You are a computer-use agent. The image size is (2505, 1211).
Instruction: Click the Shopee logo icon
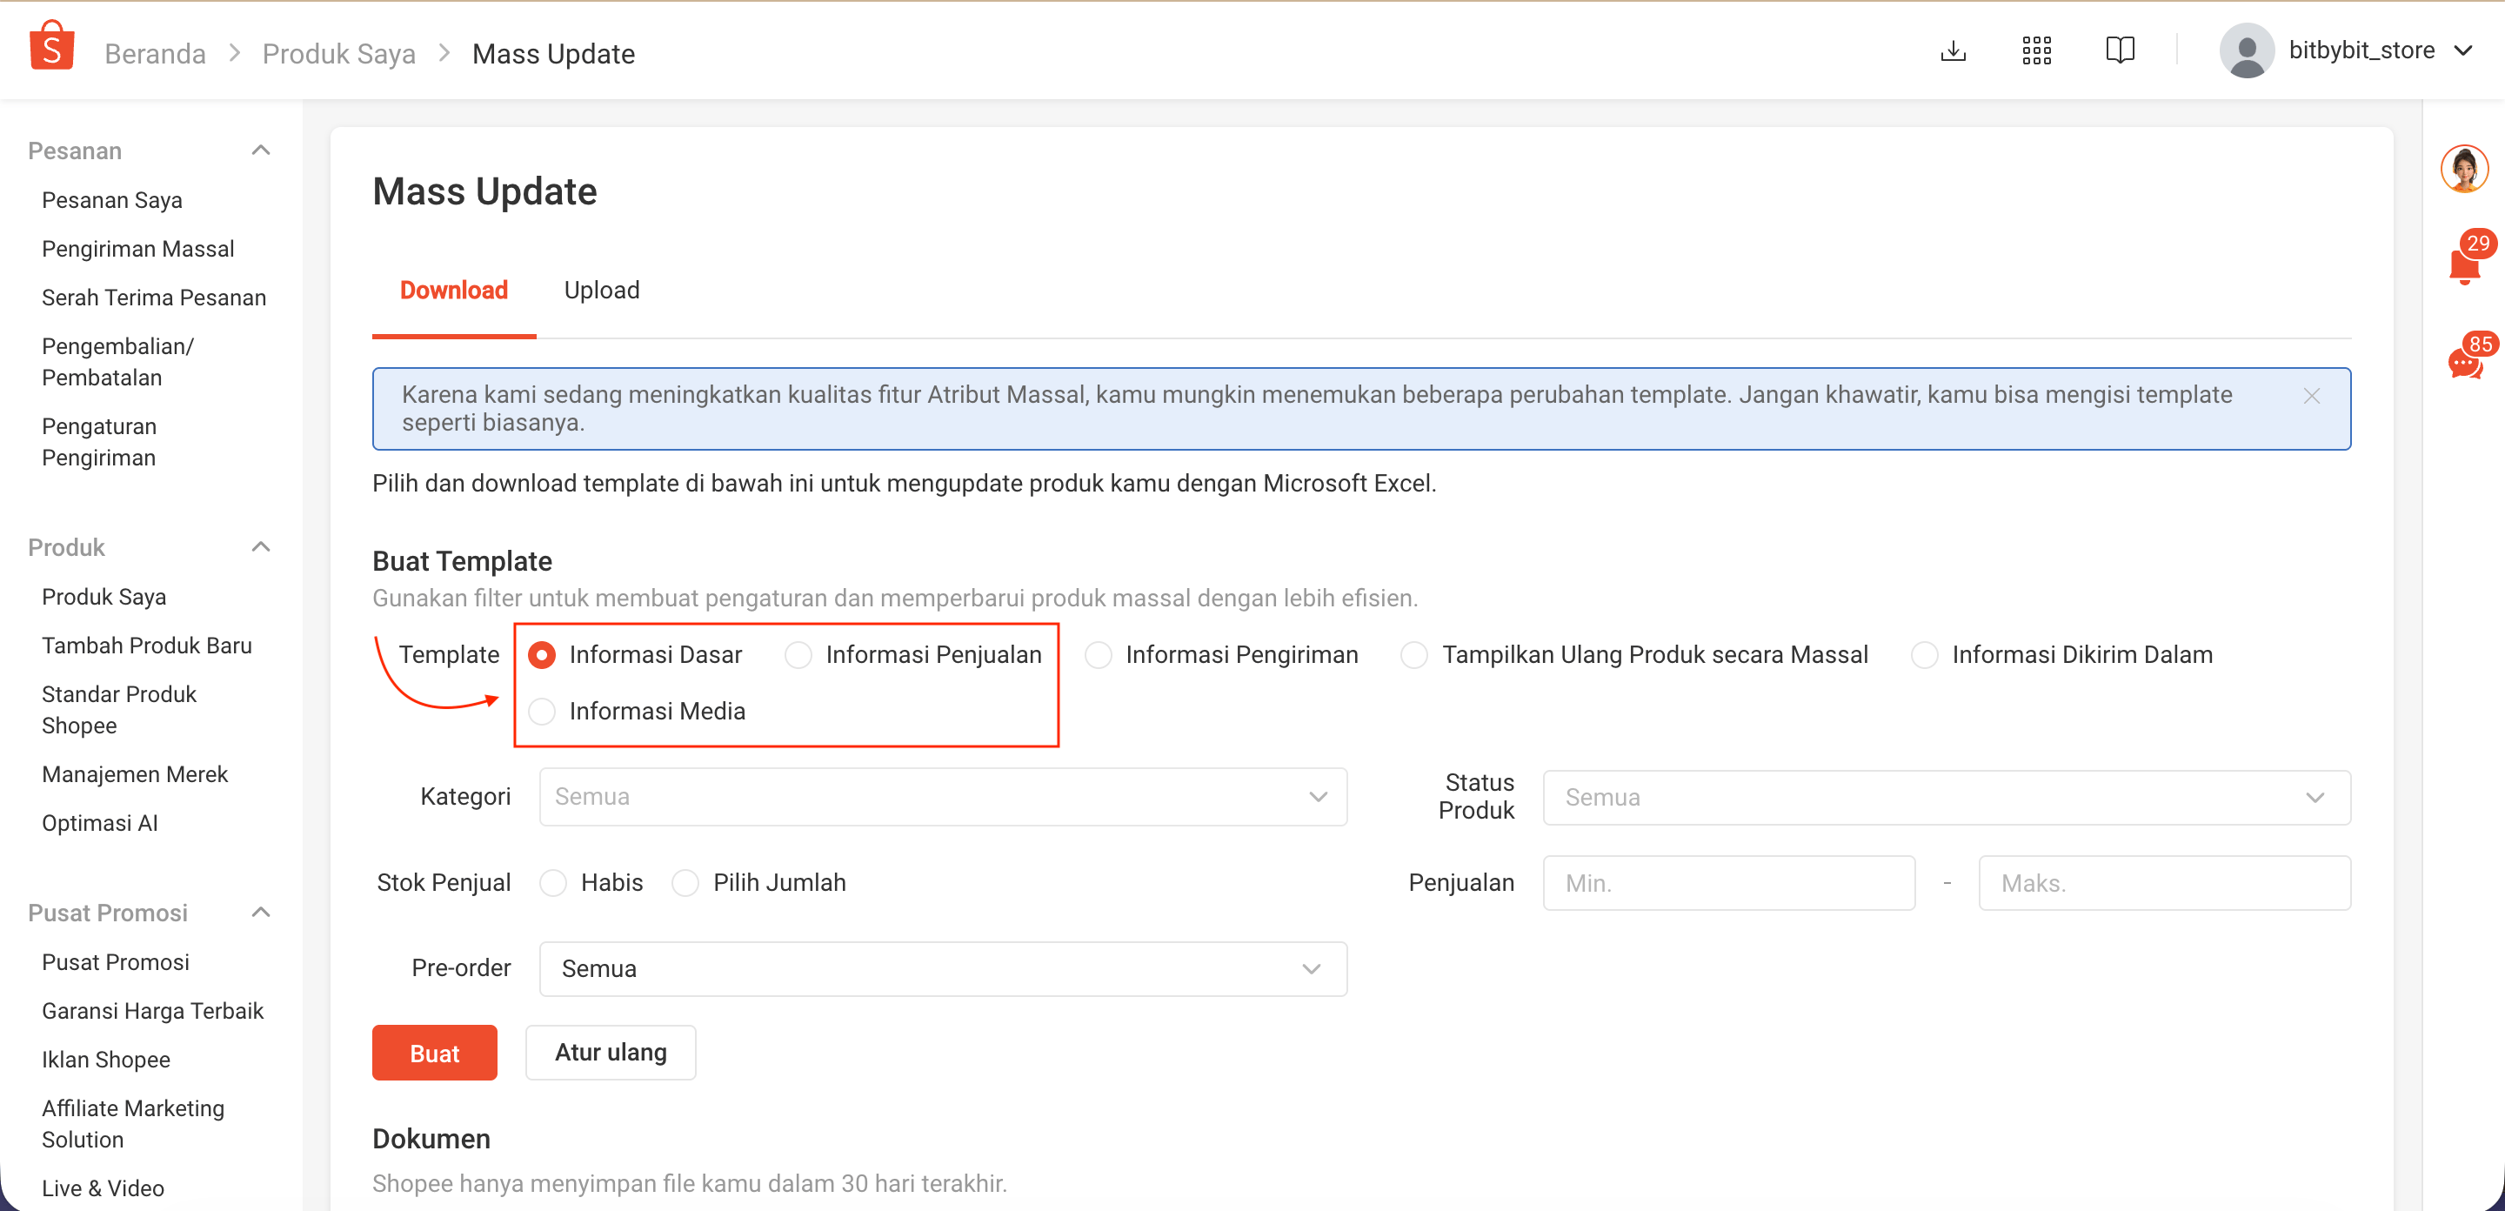pyautogui.click(x=51, y=47)
